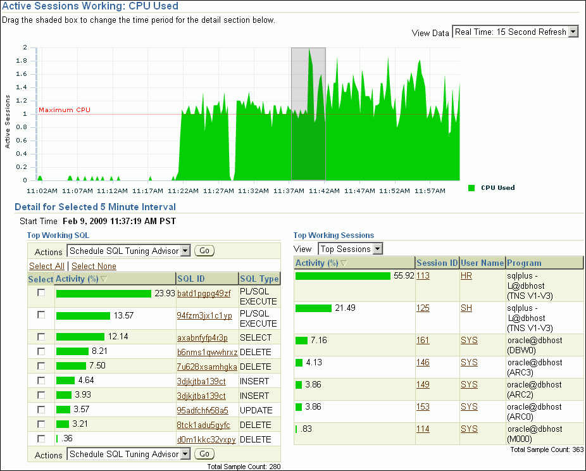This screenshot has height=471, width=586.
Task: Click the Select None link
Action: coord(94,266)
